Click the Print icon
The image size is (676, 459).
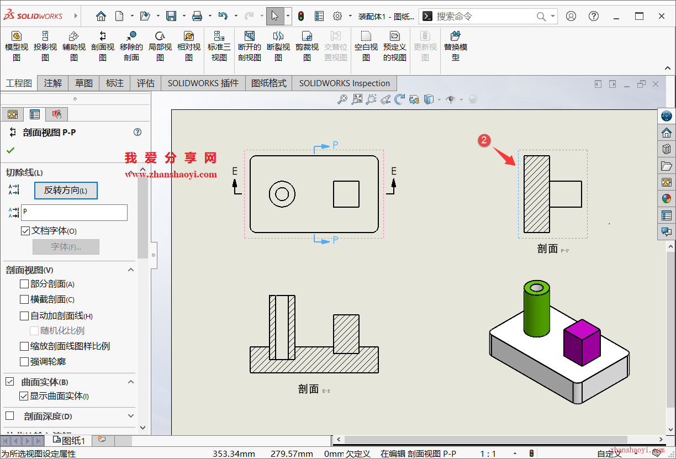tap(197, 16)
